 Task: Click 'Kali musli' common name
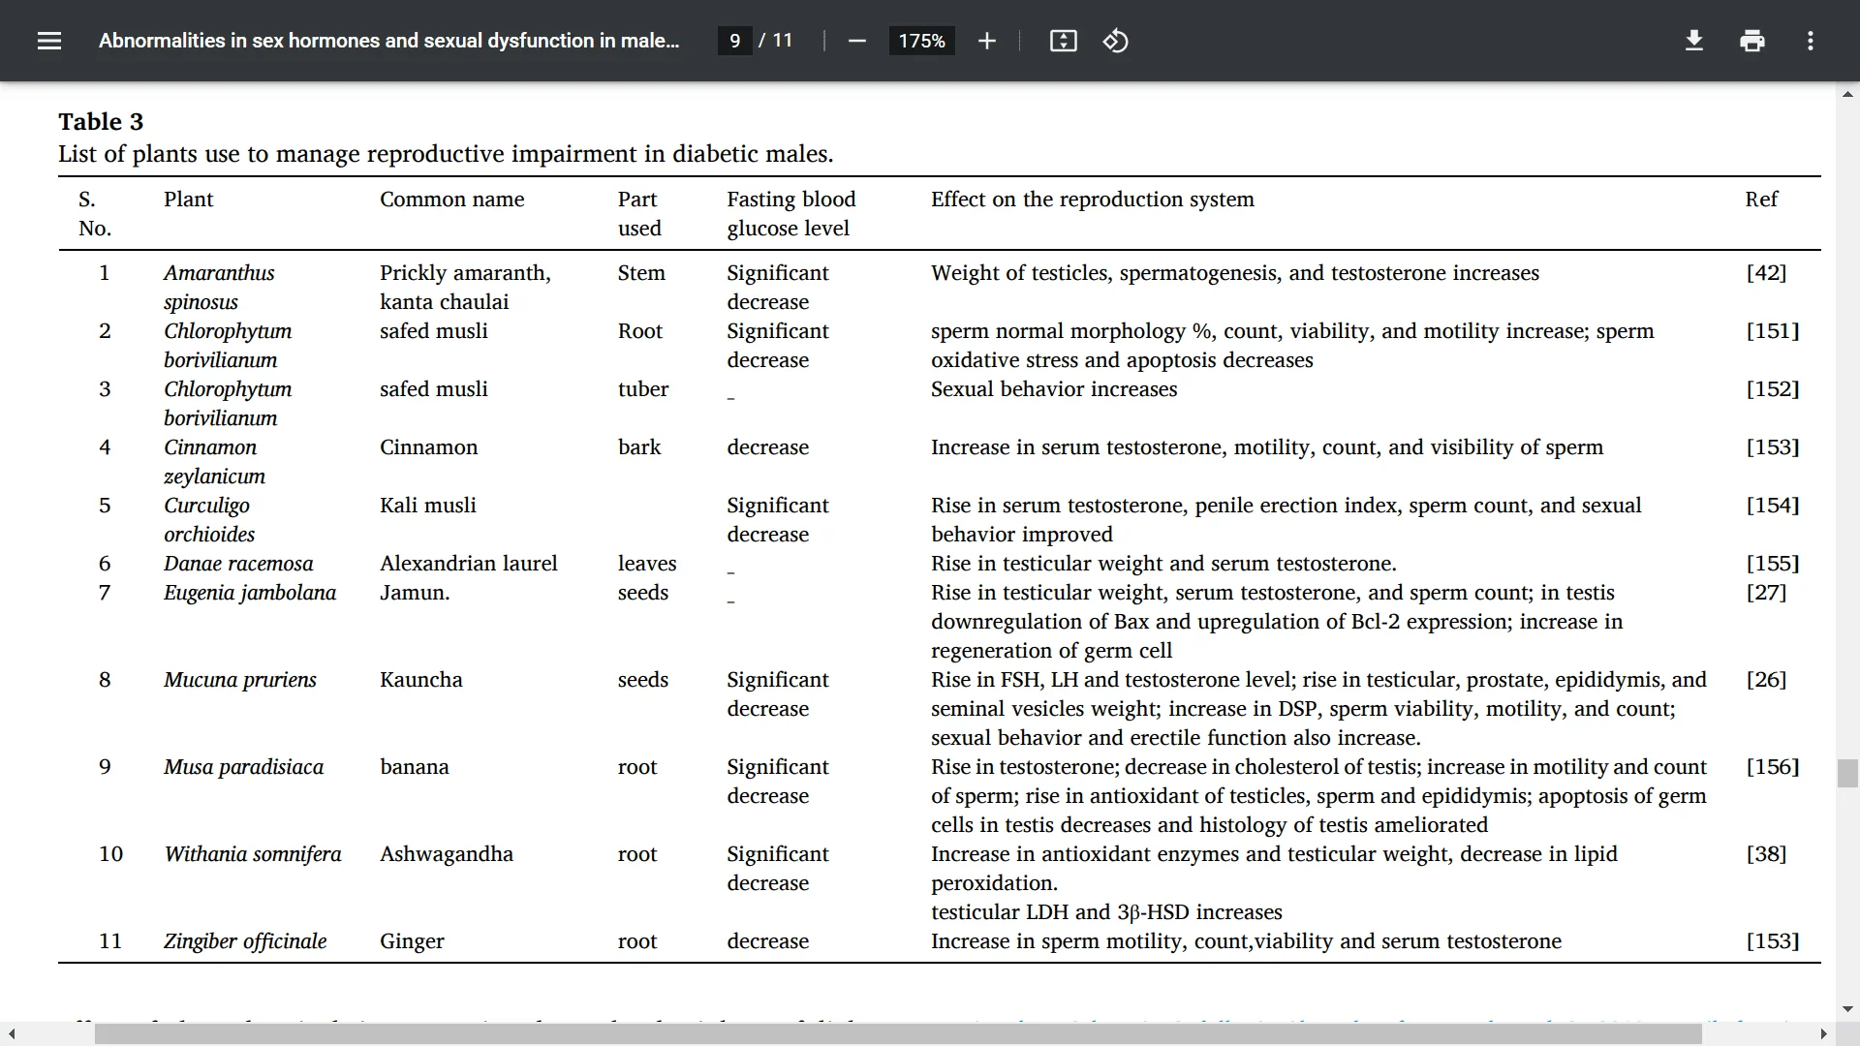click(x=428, y=505)
